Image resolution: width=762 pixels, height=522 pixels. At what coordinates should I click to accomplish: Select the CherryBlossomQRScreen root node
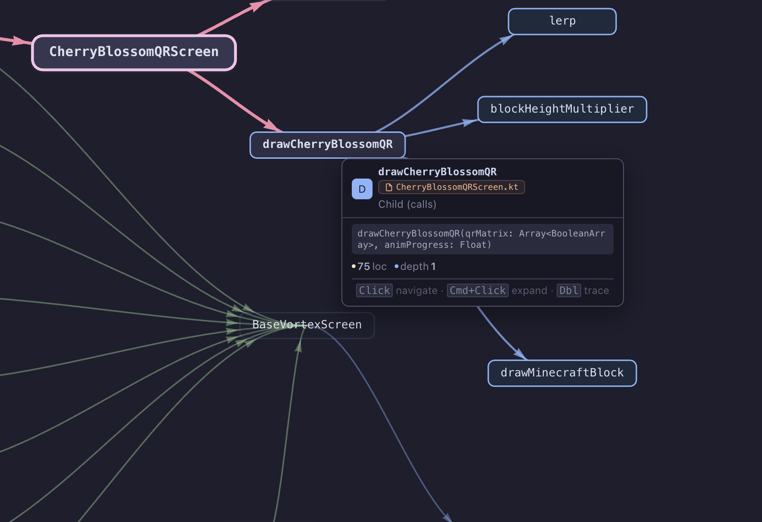[134, 52]
